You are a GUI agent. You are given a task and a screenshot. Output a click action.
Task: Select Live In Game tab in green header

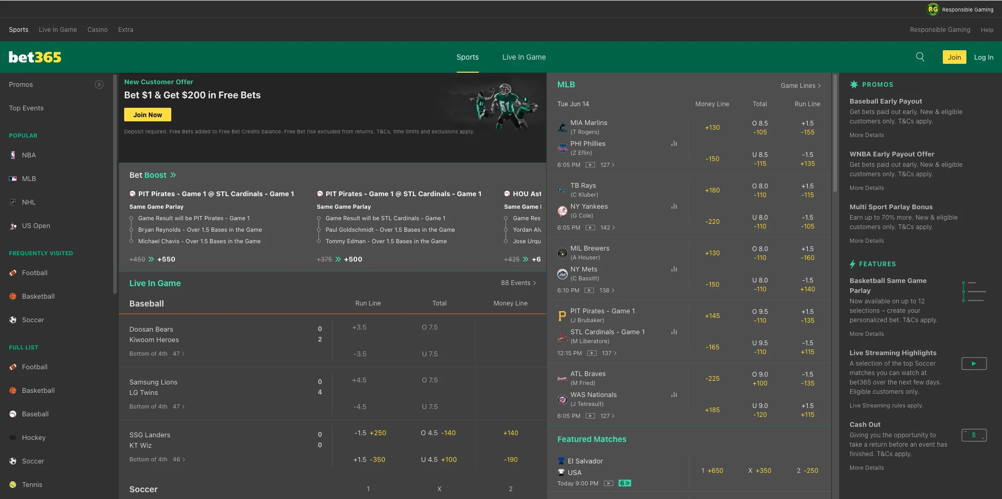coord(524,57)
